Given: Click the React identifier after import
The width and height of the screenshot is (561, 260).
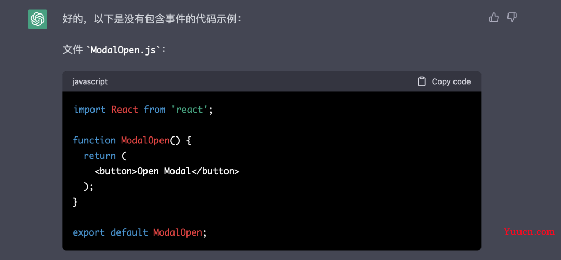Looking at the screenshot, I should (x=125, y=110).
